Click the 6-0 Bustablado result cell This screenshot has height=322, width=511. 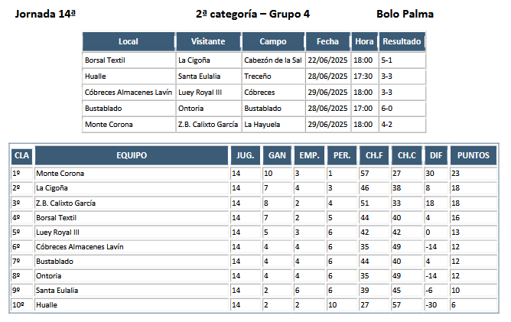(402, 109)
